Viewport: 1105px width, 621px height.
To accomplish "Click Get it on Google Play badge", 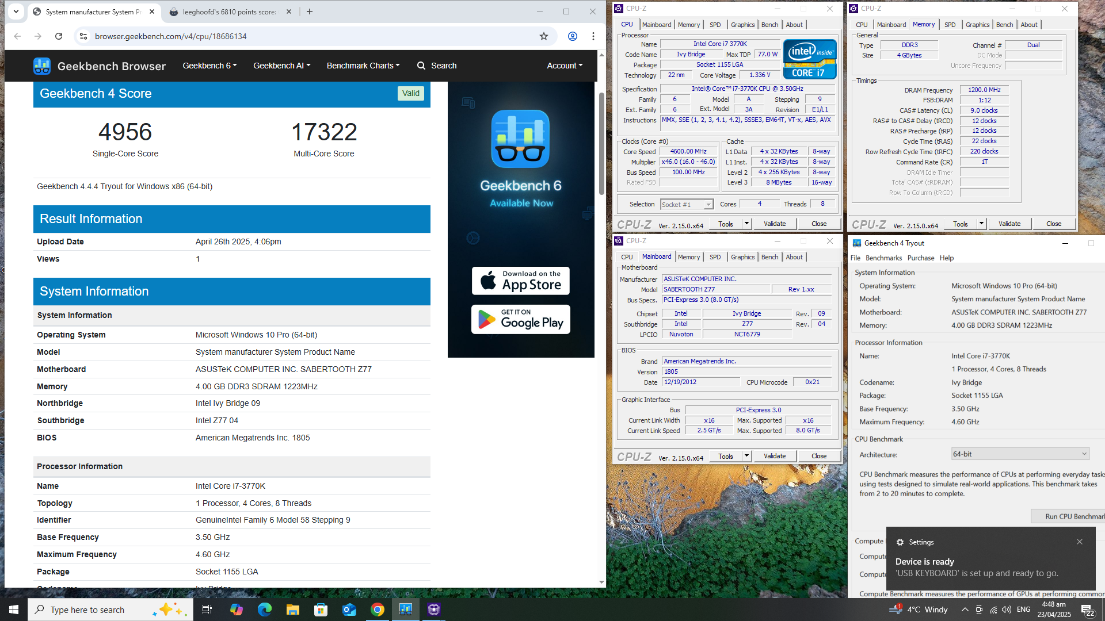I will pyautogui.click(x=521, y=319).
